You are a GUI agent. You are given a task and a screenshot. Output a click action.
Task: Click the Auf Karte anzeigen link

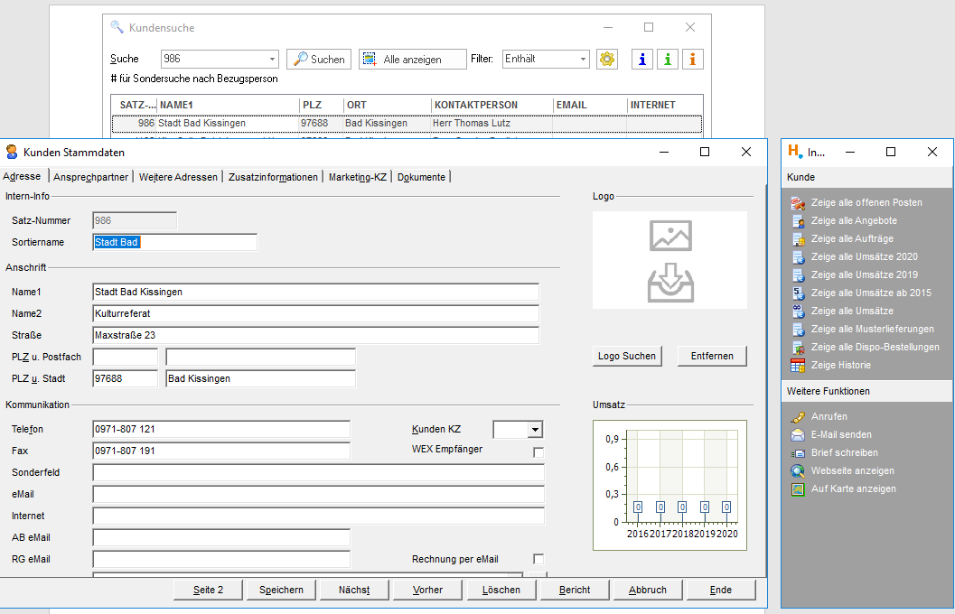pyautogui.click(x=853, y=488)
